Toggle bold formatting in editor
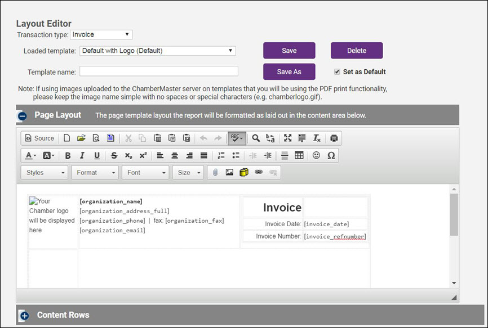The width and height of the screenshot is (488, 328). tap(68, 156)
